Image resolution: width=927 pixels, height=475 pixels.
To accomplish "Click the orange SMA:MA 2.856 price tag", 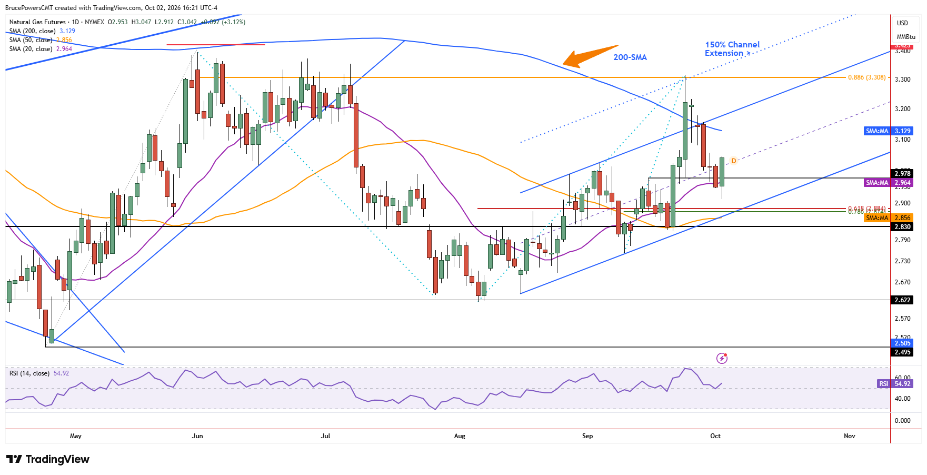I will 889,218.
